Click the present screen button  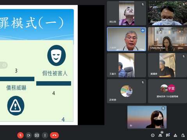pyautogui.click(x=37, y=135)
